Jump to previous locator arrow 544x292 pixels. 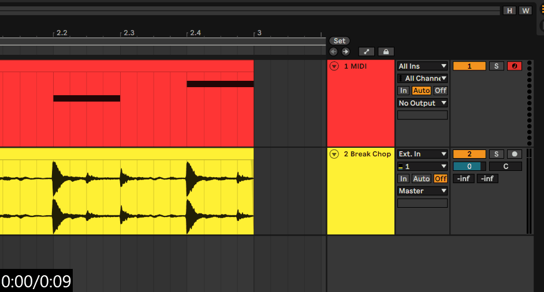[333, 52]
